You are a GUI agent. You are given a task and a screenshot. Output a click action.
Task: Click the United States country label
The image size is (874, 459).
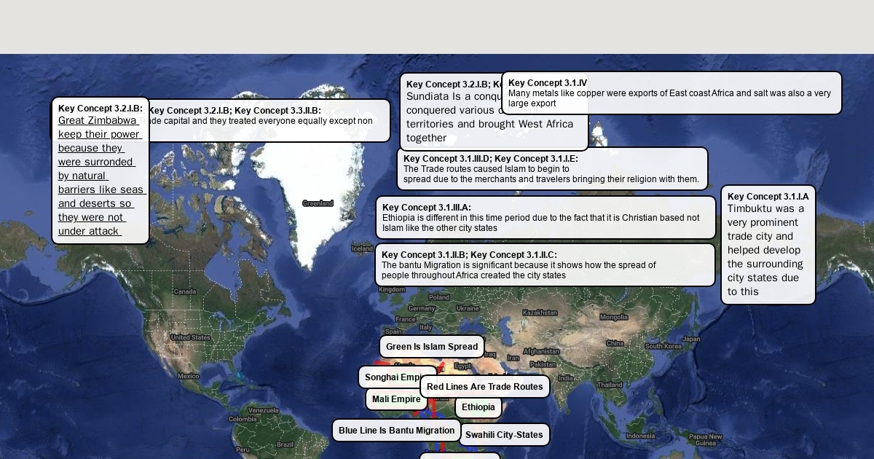pyautogui.click(x=190, y=337)
